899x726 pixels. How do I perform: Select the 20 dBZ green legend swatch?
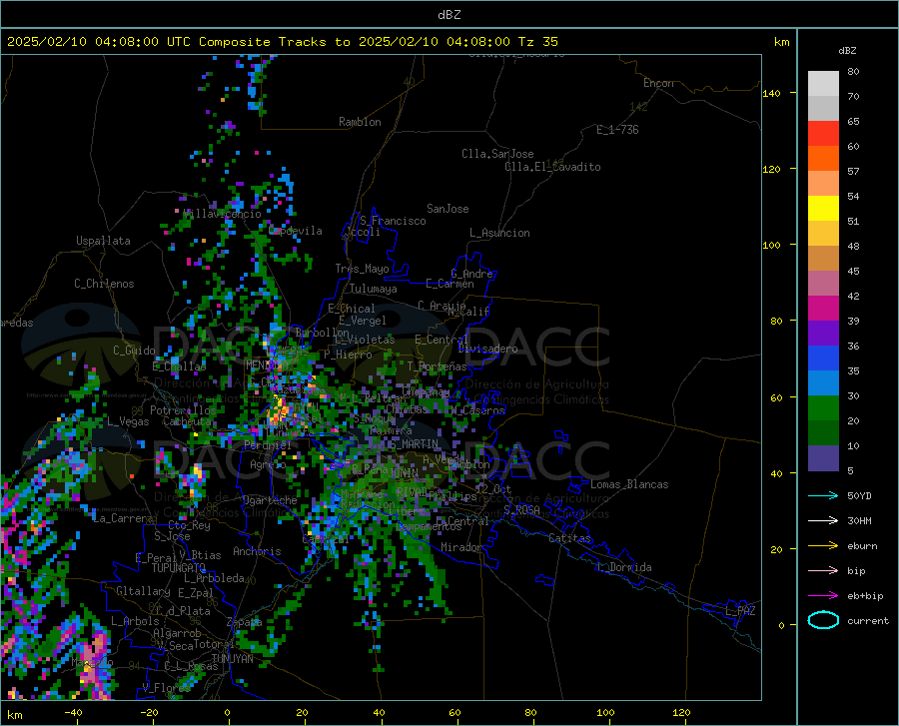(x=823, y=408)
